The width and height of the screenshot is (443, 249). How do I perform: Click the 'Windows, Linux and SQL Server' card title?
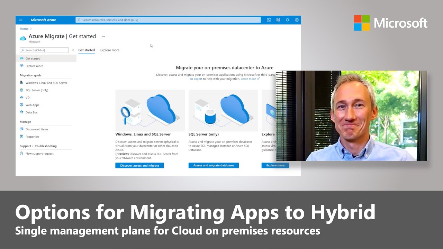point(143,134)
